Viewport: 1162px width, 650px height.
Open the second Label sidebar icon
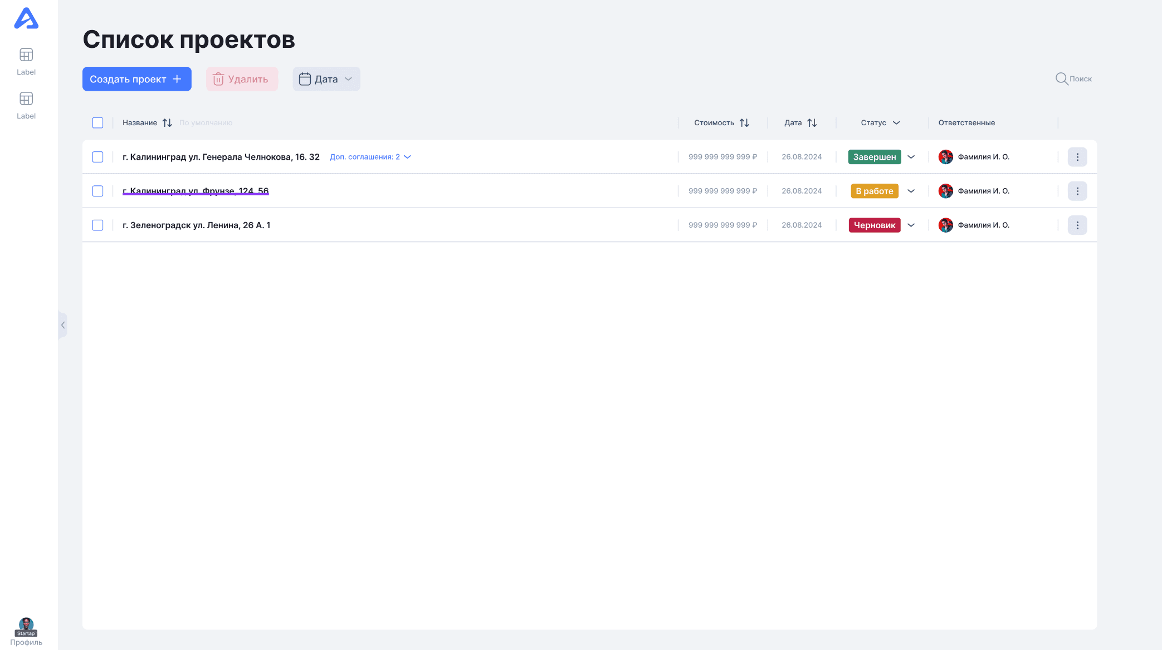[x=26, y=99]
